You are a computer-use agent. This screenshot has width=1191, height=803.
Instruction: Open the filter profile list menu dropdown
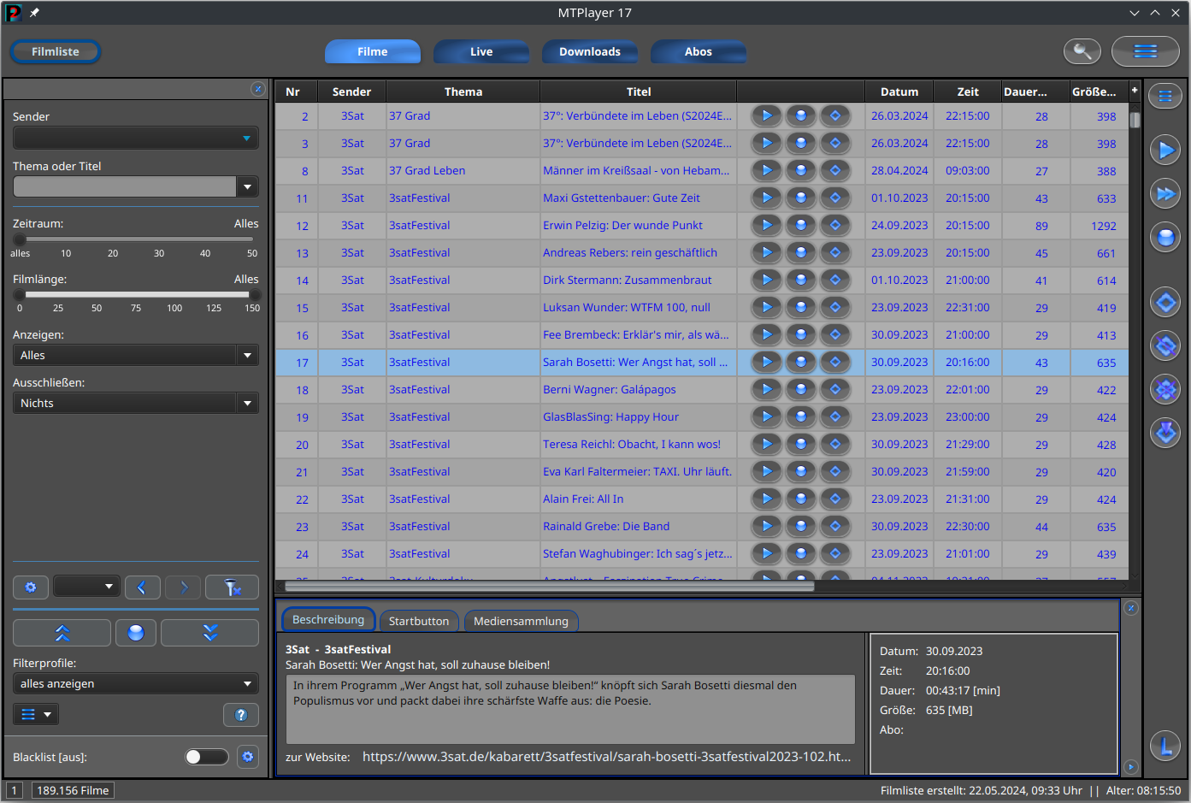pos(36,714)
